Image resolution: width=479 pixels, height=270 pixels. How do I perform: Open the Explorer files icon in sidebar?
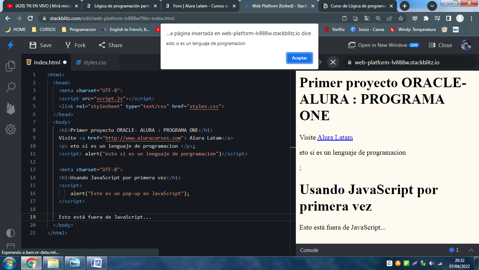pos(11,66)
